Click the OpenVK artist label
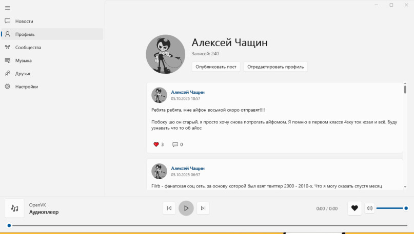Viewport: 414px width, 234px height. click(x=37, y=205)
